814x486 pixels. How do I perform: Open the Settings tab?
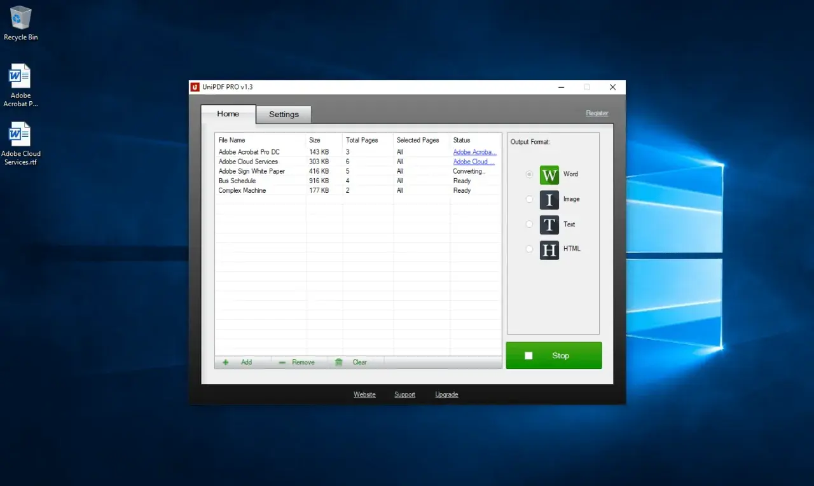(x=284, y=115)
